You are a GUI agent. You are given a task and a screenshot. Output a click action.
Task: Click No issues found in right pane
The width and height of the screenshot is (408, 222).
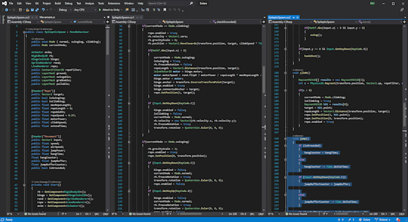point(296,214)
